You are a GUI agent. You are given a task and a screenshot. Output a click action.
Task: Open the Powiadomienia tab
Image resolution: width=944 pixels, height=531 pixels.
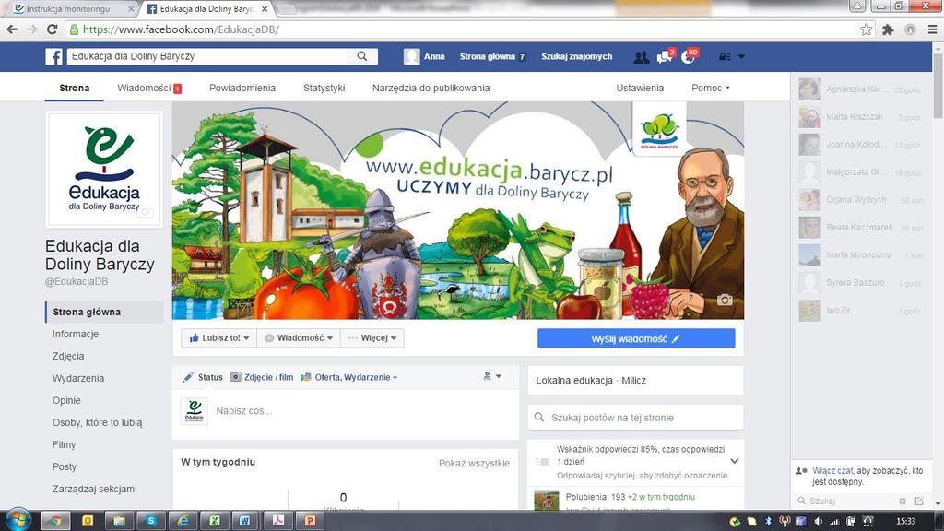[242, 88]
